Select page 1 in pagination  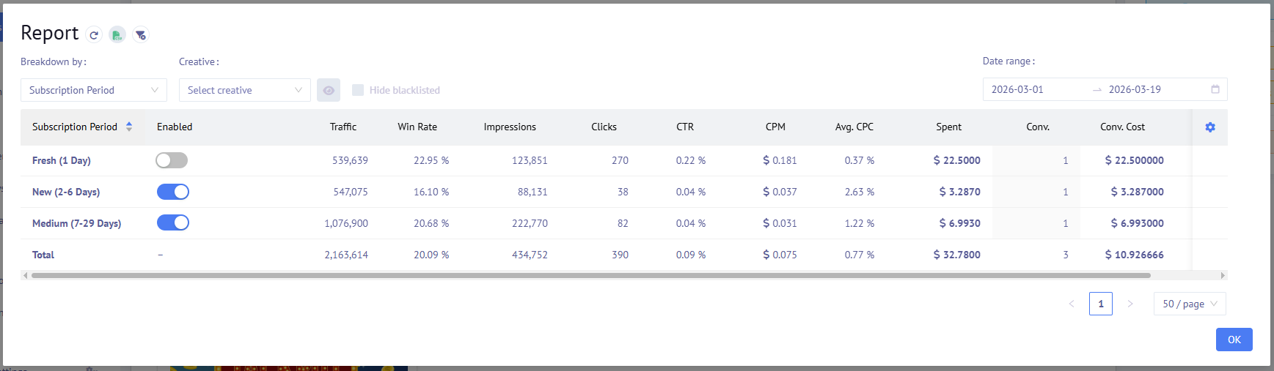tap(1101, 304)
